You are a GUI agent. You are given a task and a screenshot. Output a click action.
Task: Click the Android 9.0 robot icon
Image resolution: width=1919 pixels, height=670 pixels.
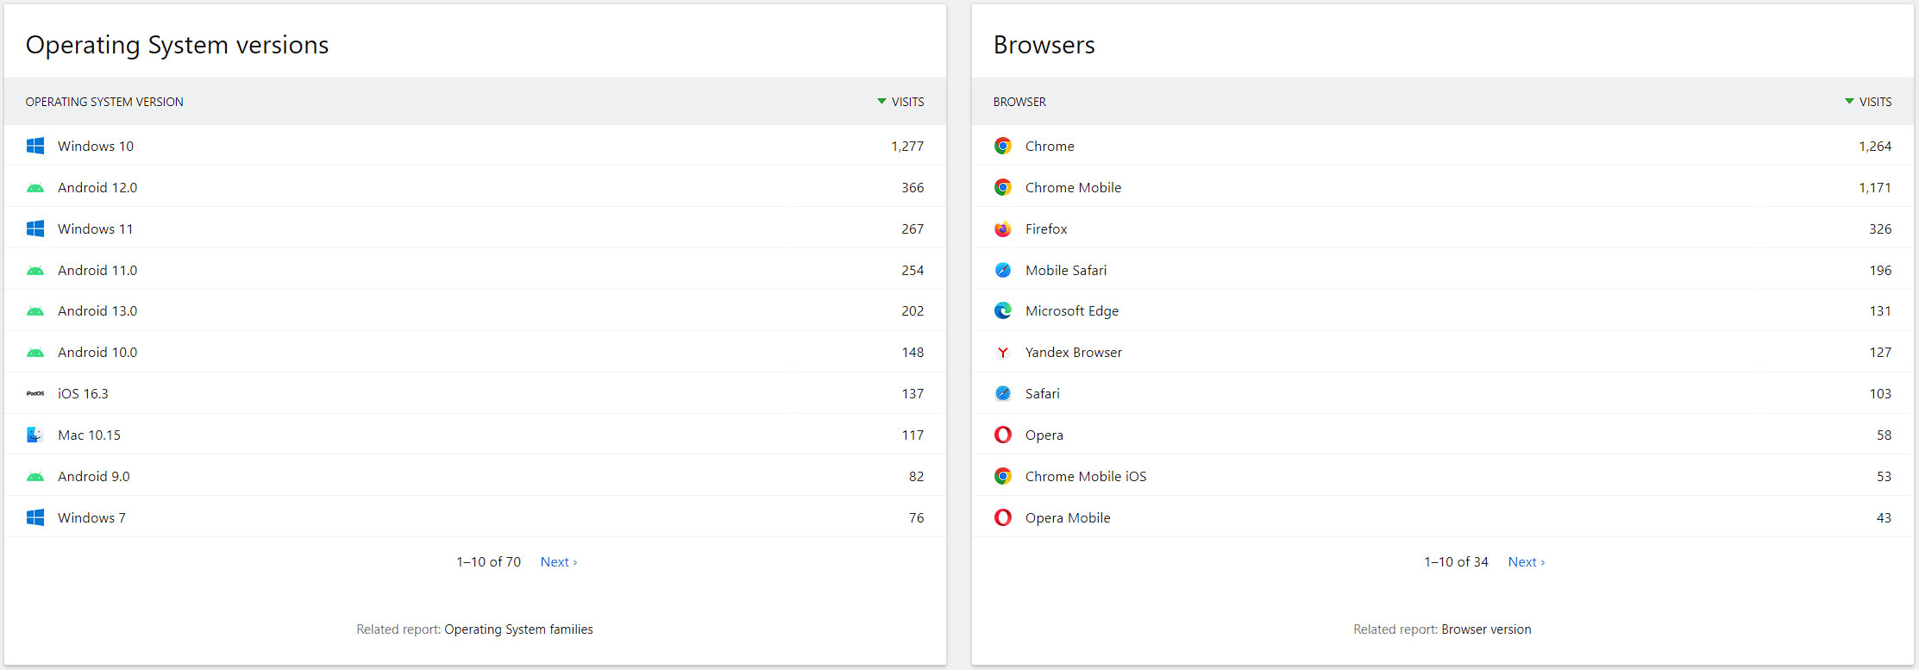(35, 477)
